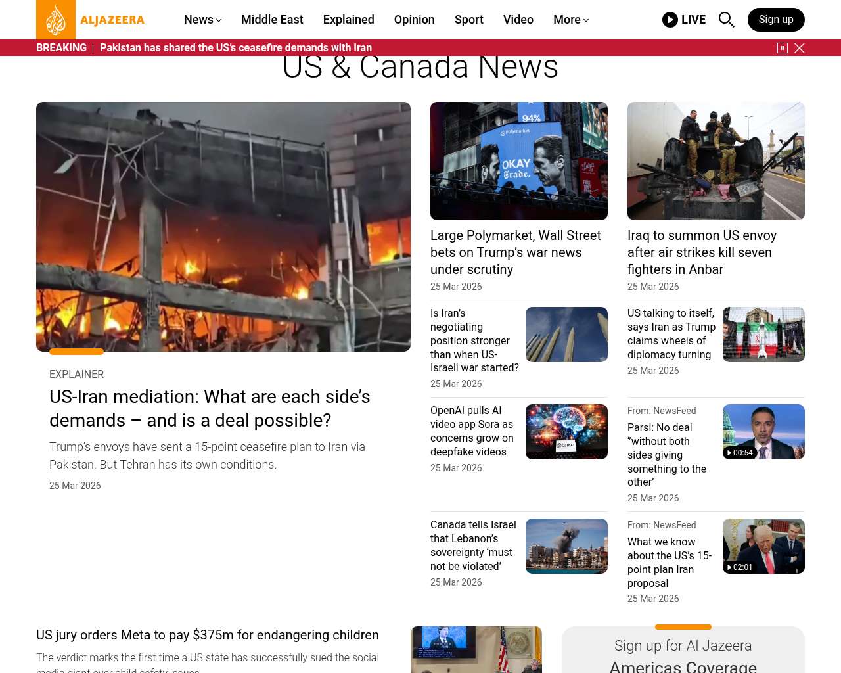Click the Al Jazeera logo
The image size is (841, 673).
(x=91, y=20)
